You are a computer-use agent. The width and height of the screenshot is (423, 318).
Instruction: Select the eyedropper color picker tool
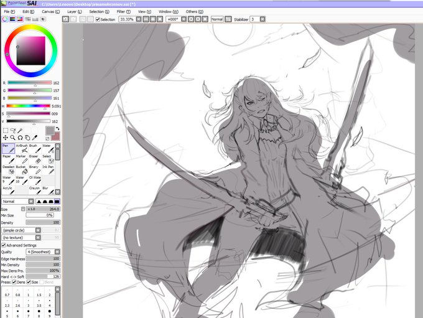pos(35,138)
